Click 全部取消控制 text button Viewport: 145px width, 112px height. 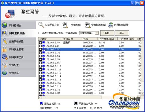tap(98, 25)
